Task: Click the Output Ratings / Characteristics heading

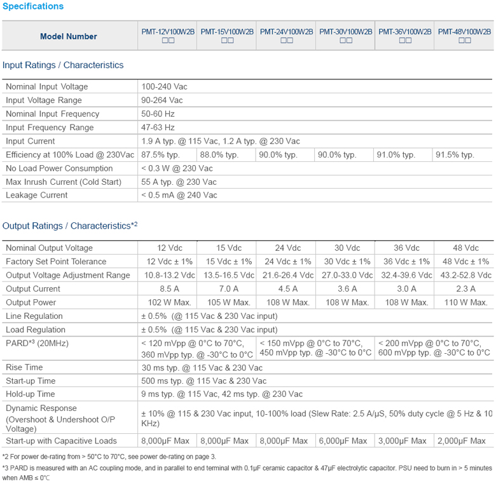Action: pyautogui.click(x=69, y=226)
